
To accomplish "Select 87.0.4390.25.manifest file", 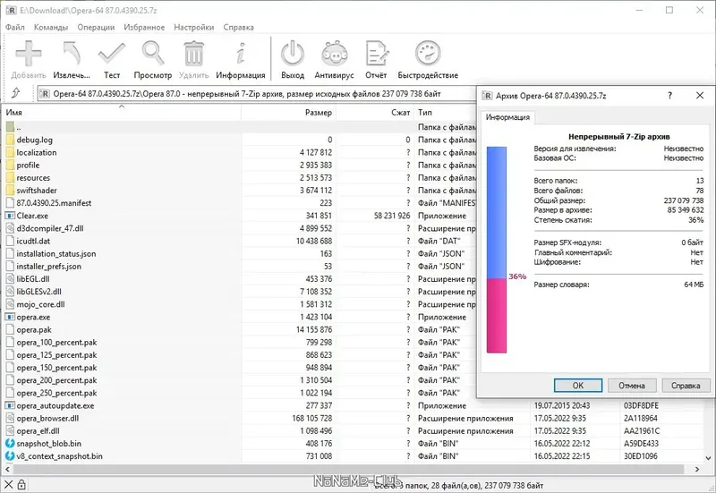I will 54,203.
